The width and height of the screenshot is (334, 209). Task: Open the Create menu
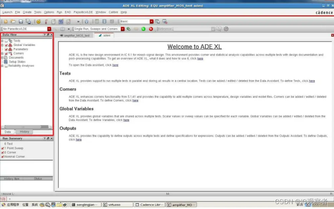(x=27, y=12)
